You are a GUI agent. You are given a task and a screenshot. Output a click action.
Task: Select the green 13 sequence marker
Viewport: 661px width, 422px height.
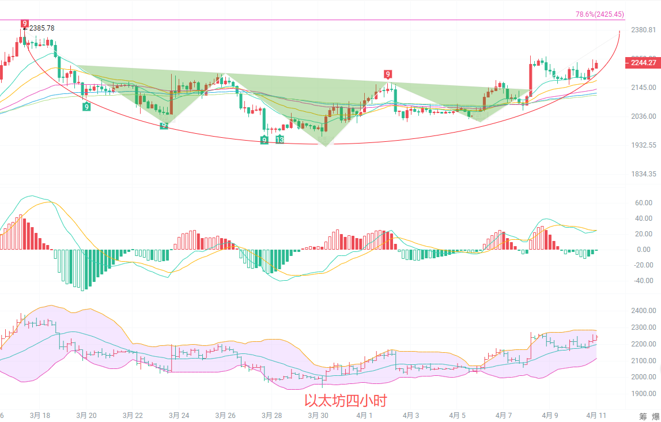click(279, 140)
